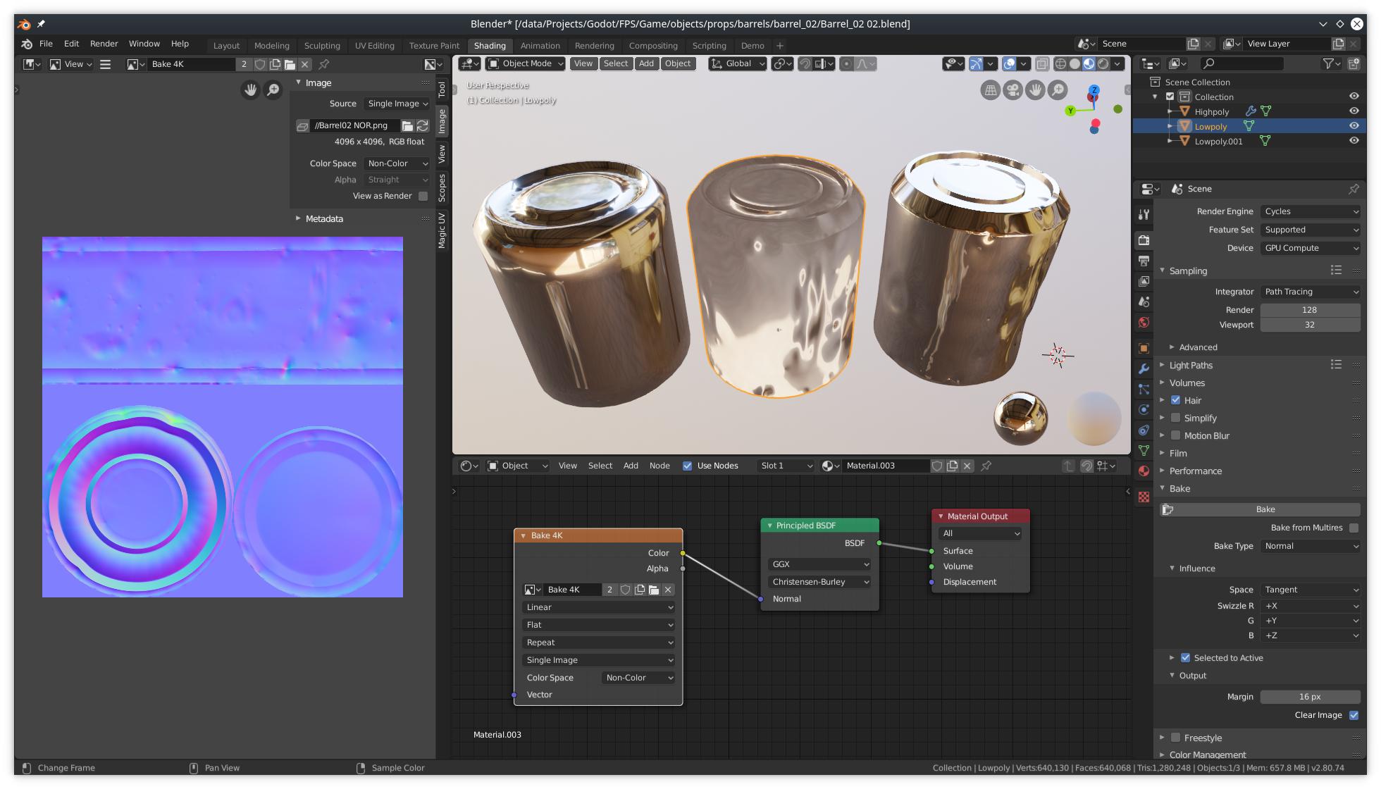Uncheck the Clear Image option

coord(1354,715)
